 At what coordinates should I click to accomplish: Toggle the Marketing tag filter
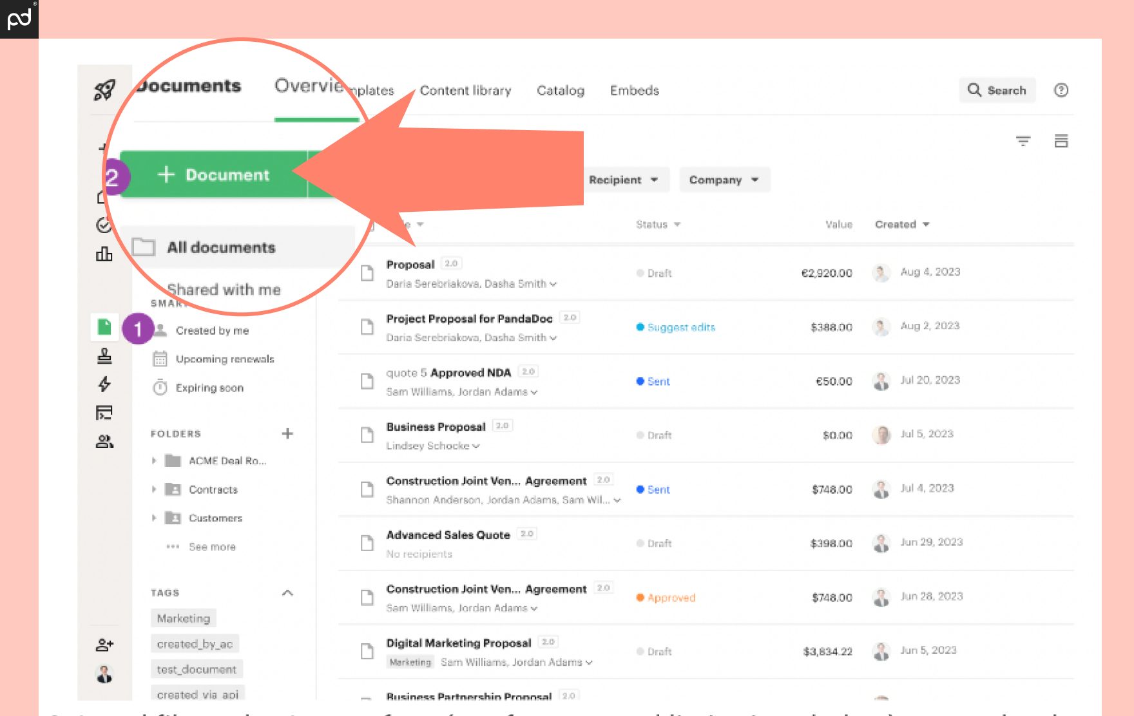click(x=183, y=617)
